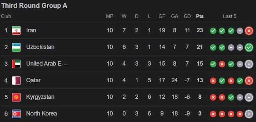Click Uzbekistan's most recent win result icon
Screen dimensions: 256x122
(x=249, y=47)
